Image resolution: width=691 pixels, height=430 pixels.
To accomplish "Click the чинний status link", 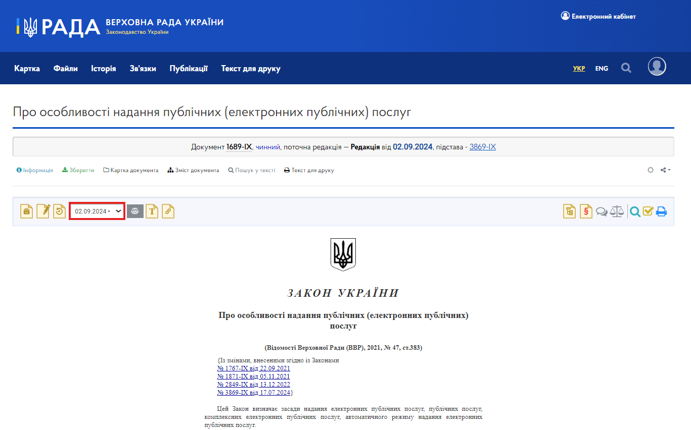I will coord(267,147).
